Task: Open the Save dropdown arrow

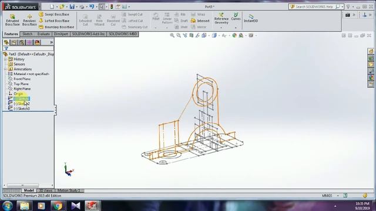Action: point(77,7)
